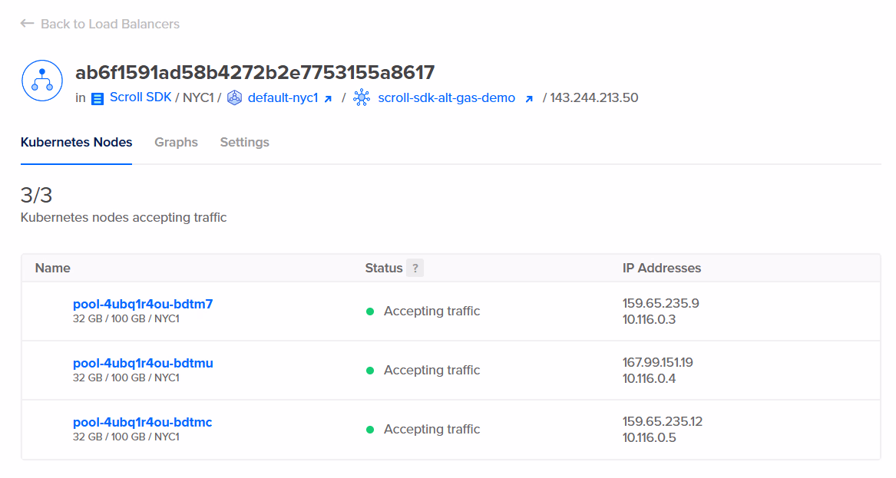Click external link arrow after scroll-sdk-alt-gas-demo
The image size is (896, 478).
(x=528, y=99)
